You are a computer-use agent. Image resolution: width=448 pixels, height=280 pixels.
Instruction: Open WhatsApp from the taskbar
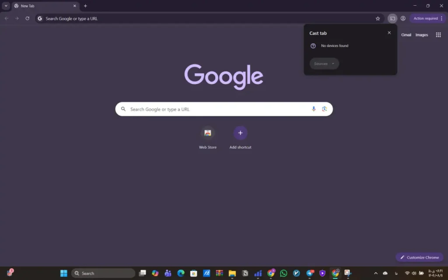pyautogui.click(x=284, y=273)
